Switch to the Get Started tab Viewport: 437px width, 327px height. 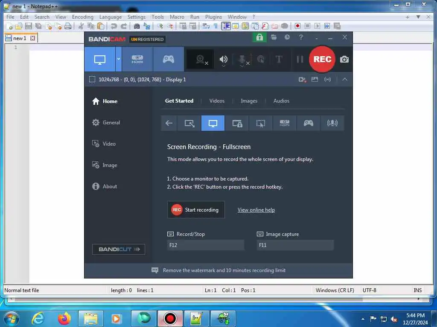(179, 101)
